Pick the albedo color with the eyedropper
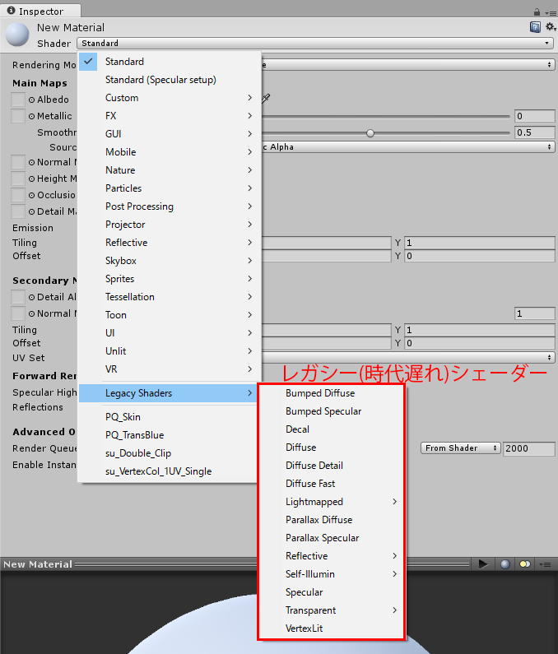The width and height of the screenshot is (558, 654). click(x=266, y=99)
